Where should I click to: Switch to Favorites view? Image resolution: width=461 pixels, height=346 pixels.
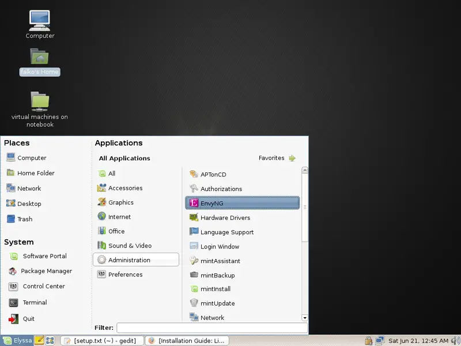click(277, 158)
